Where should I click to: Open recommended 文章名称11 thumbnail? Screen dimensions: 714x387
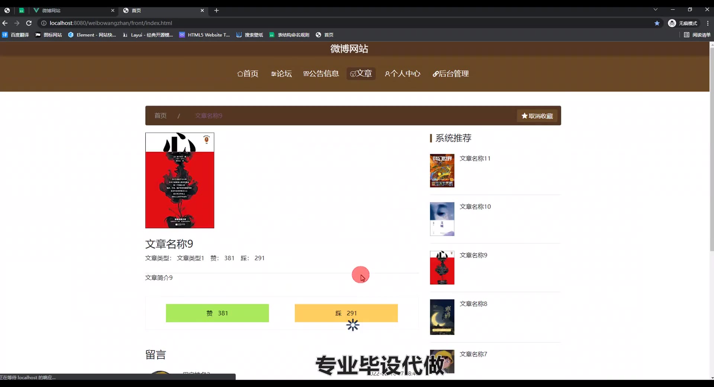pos(442,171)
